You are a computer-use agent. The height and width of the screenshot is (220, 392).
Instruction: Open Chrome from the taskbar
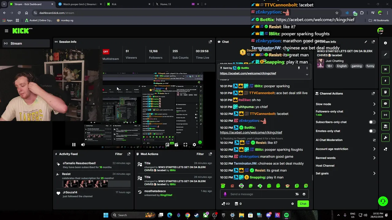[187, 215]
